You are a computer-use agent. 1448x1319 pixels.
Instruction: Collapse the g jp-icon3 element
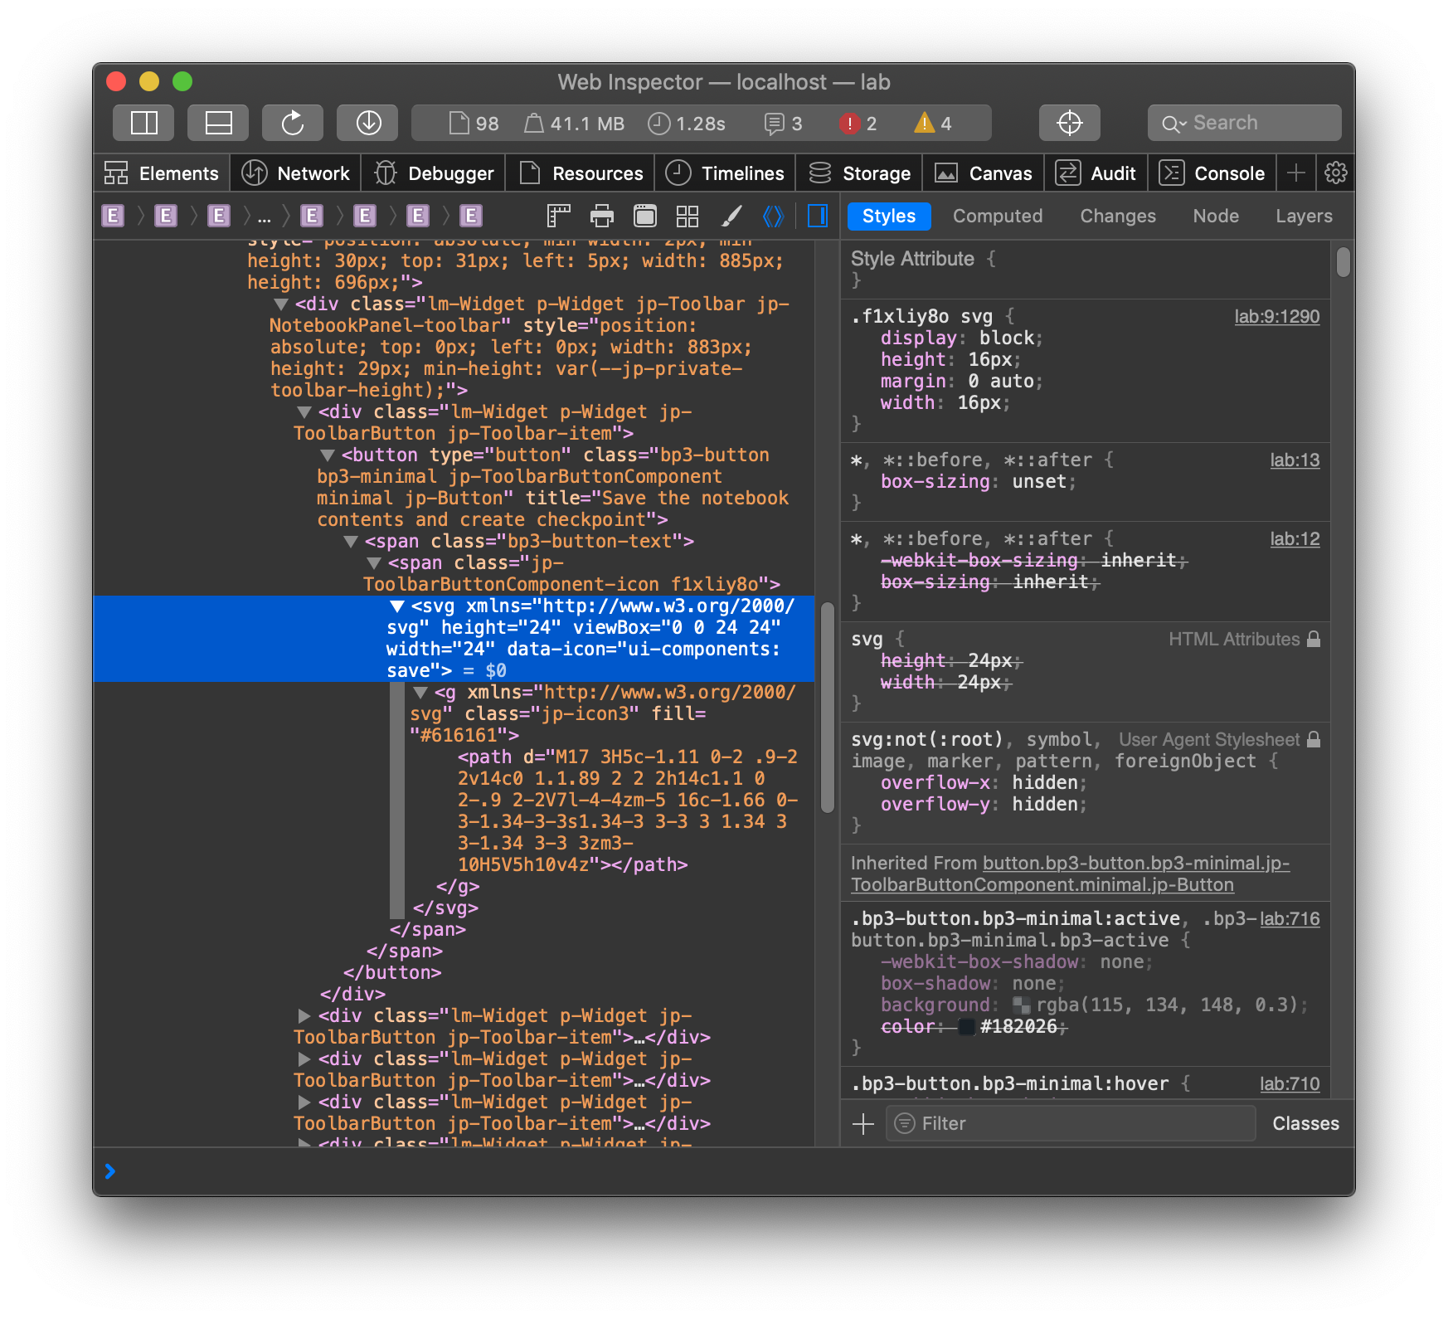click(x=420, y=693)
